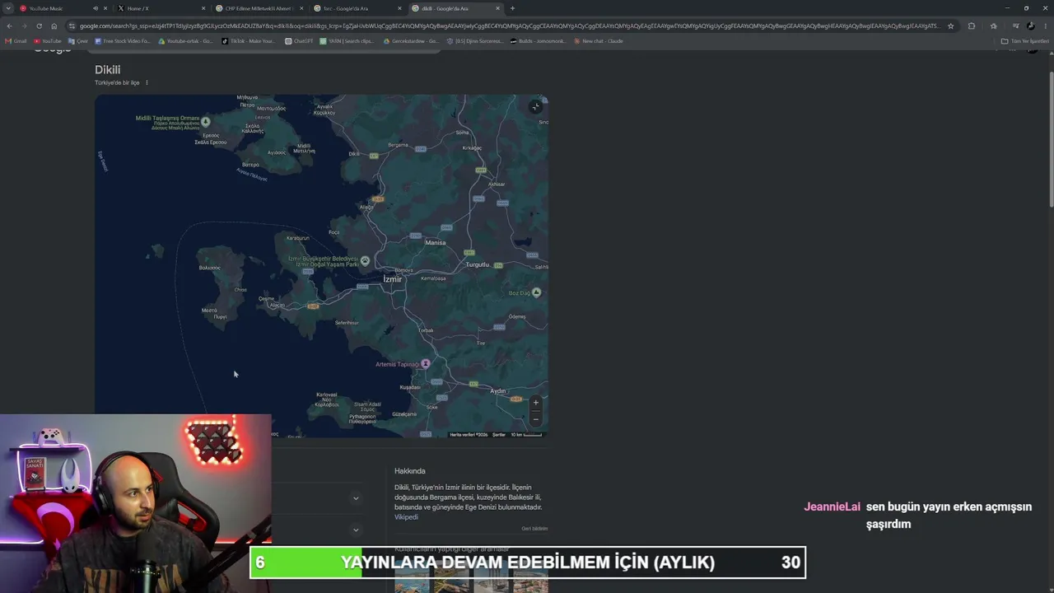Mute the YouTube Music tab audio icon
1054x593 pixels.
tap(95, 8)
